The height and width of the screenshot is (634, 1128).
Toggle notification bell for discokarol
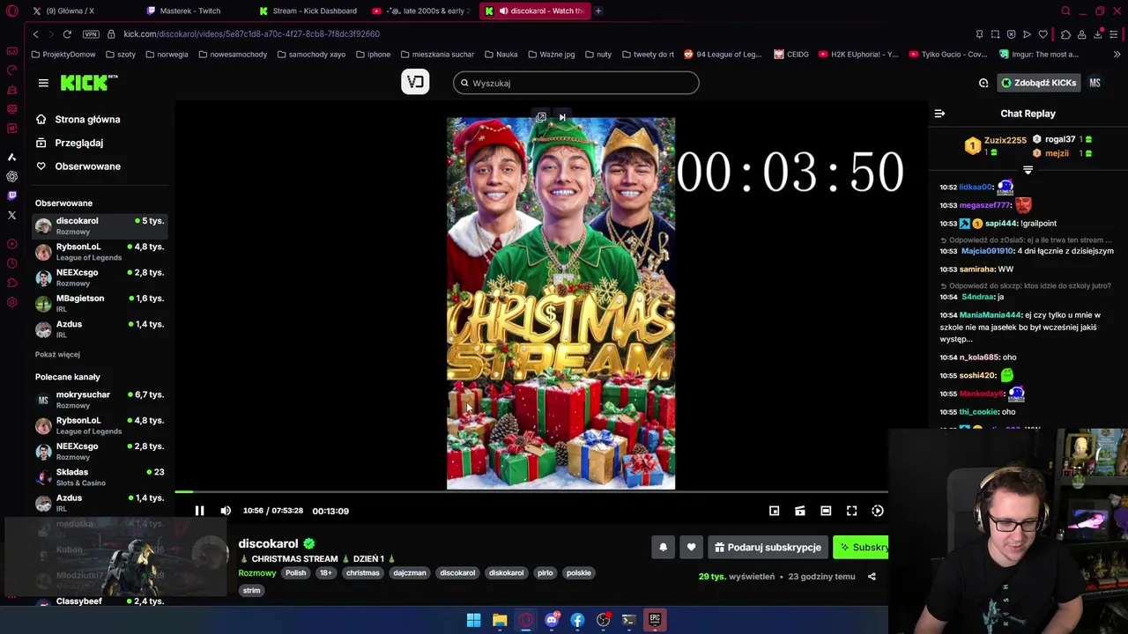(x=663, y=547)
